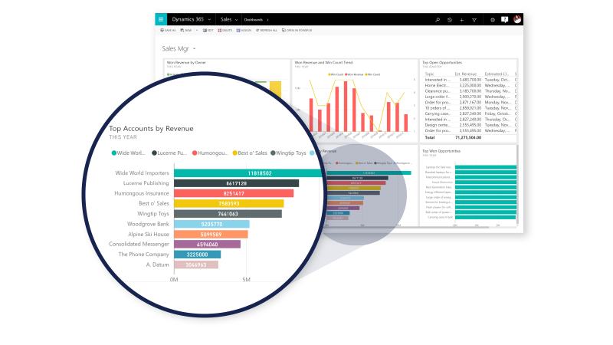Viewport: 613px width, 345px height.
Task: Open the 'Home Electr...' opportunity row
Action: pyautogui.click(x=470, y=85)
